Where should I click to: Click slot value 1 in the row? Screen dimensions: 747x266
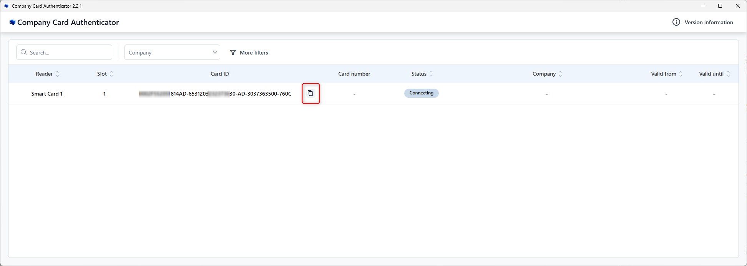(104, 94)
